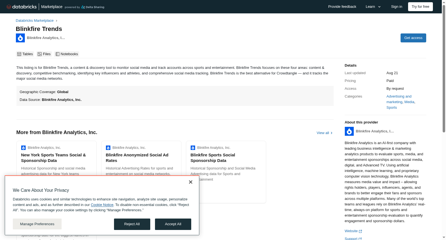Click external link icon next to Website
The width and height of the screenshot is (446, 240).
coord(360,231)
